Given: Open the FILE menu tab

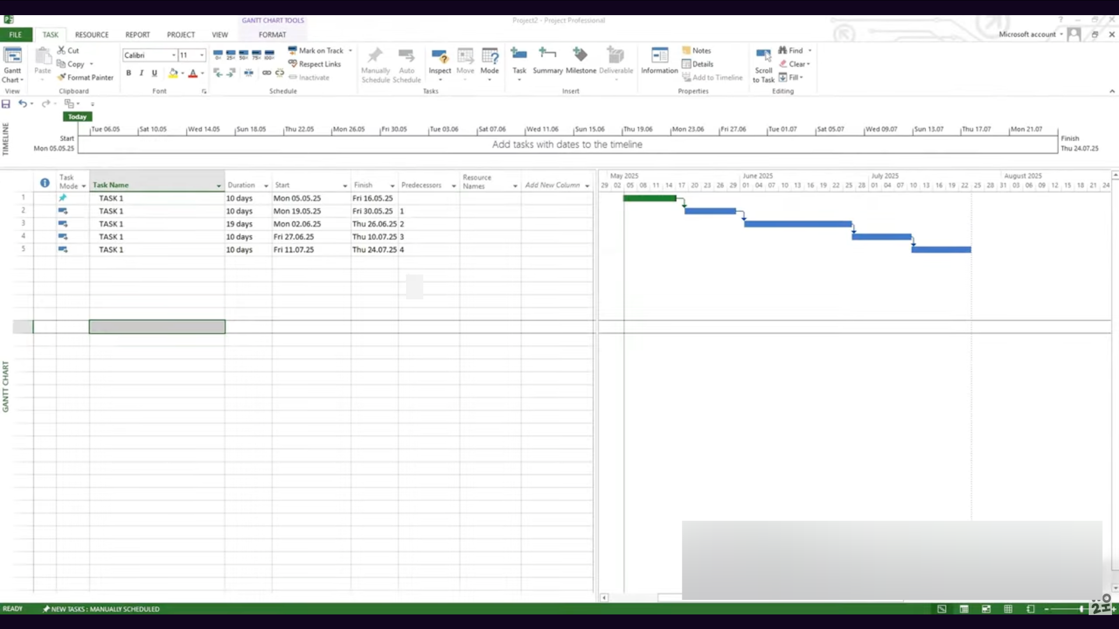Looking at the screenshot, I should point(15,35).
